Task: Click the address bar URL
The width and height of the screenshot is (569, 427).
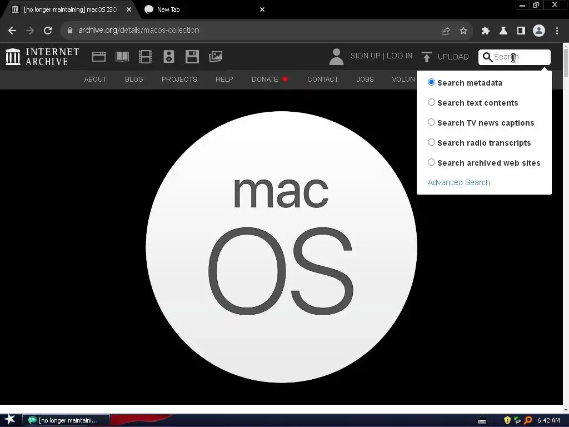Action: coord(138,30)
